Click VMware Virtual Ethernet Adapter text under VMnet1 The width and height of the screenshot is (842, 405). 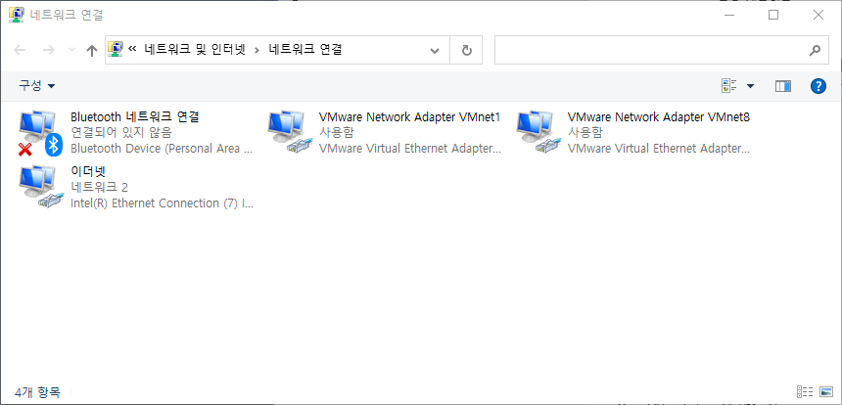point(409,149)
